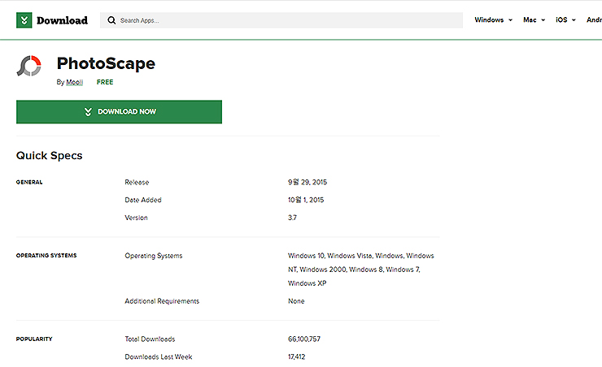Click the OPERATING SYSTEMS section label
This screenshot has width=602, height=367.
click(46, 256)
